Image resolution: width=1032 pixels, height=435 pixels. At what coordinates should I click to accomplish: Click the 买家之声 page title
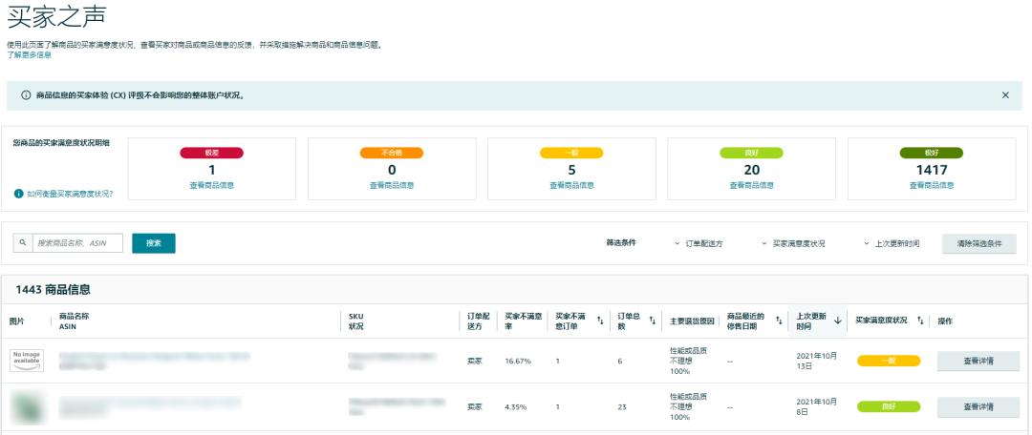tap(56, 17)
